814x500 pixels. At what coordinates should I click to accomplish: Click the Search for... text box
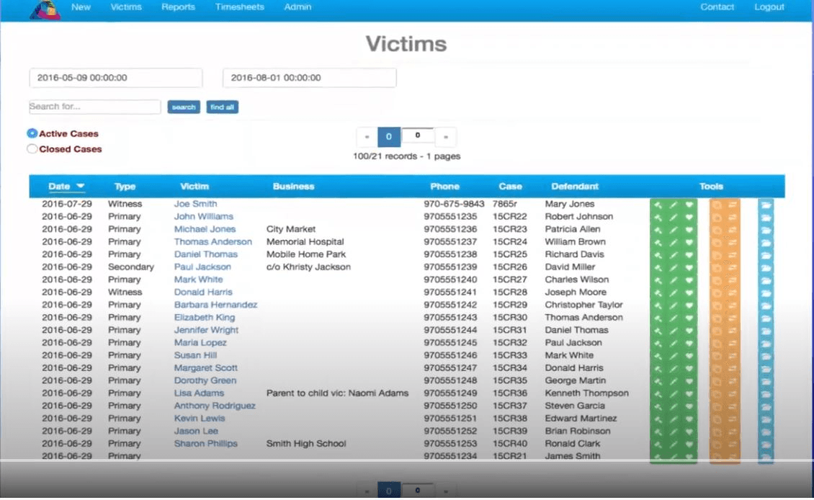tap(94, 107)
